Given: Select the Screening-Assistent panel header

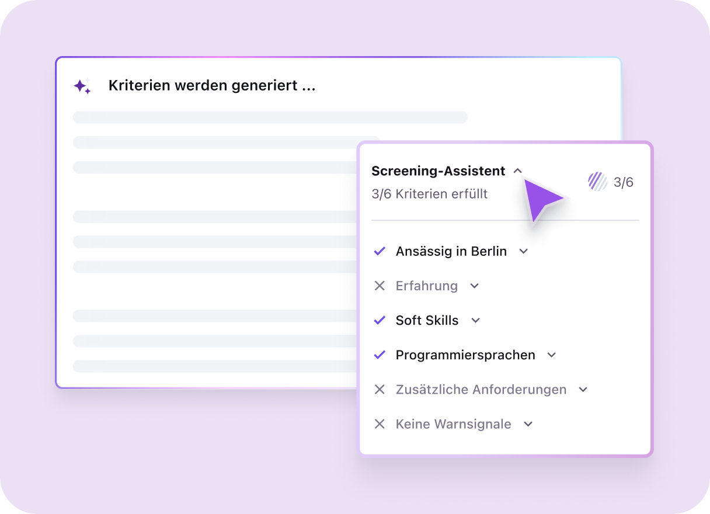Looking at the screenshot, I should pyautogui.click(x=438, y=171).
